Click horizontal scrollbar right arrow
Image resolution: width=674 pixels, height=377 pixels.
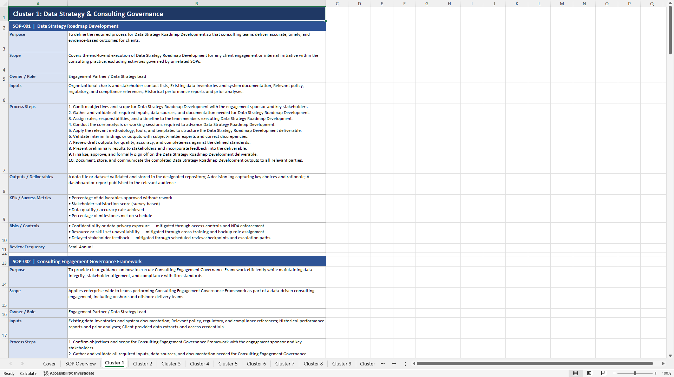pyautogui.click(x=663, y=364)
